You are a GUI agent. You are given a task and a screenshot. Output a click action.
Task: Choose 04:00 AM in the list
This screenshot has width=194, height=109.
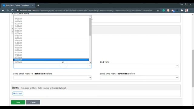(x=51, y=38)
